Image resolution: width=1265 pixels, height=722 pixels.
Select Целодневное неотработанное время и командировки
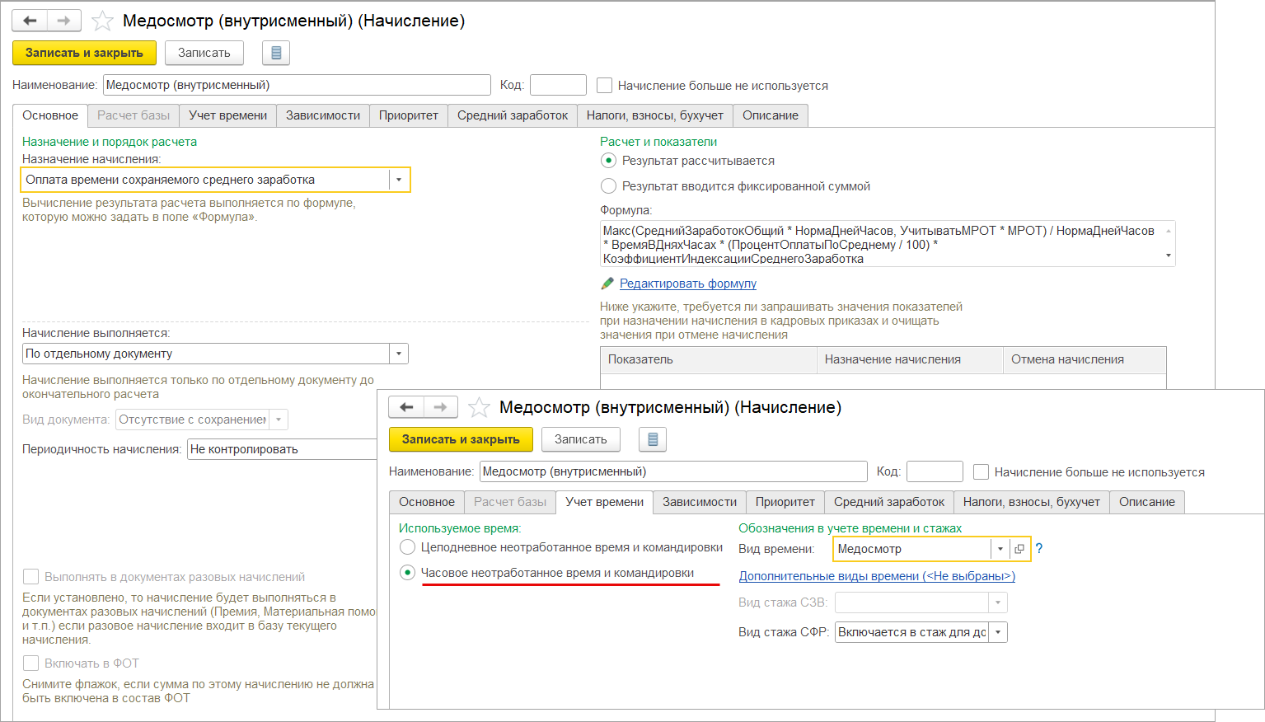pos(407,547)
